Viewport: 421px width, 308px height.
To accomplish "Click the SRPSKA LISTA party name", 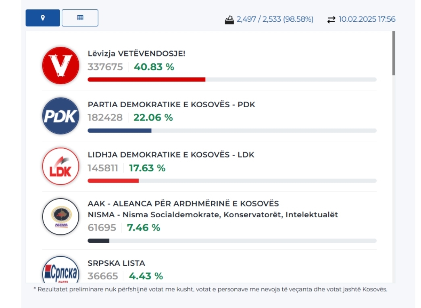I will (116, 263).
